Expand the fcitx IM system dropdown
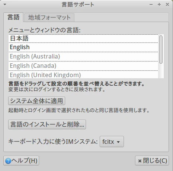Screen dimensions: 173x171 (x=112, y=142)
